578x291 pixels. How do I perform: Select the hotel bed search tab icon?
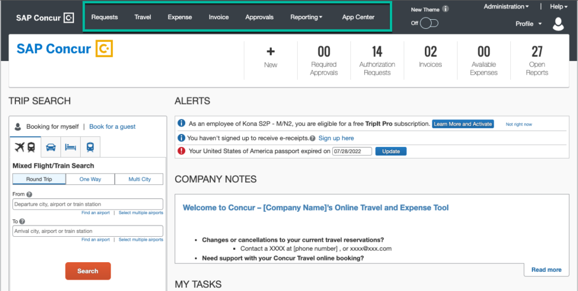pyautogui.click(x=70, y=147)
